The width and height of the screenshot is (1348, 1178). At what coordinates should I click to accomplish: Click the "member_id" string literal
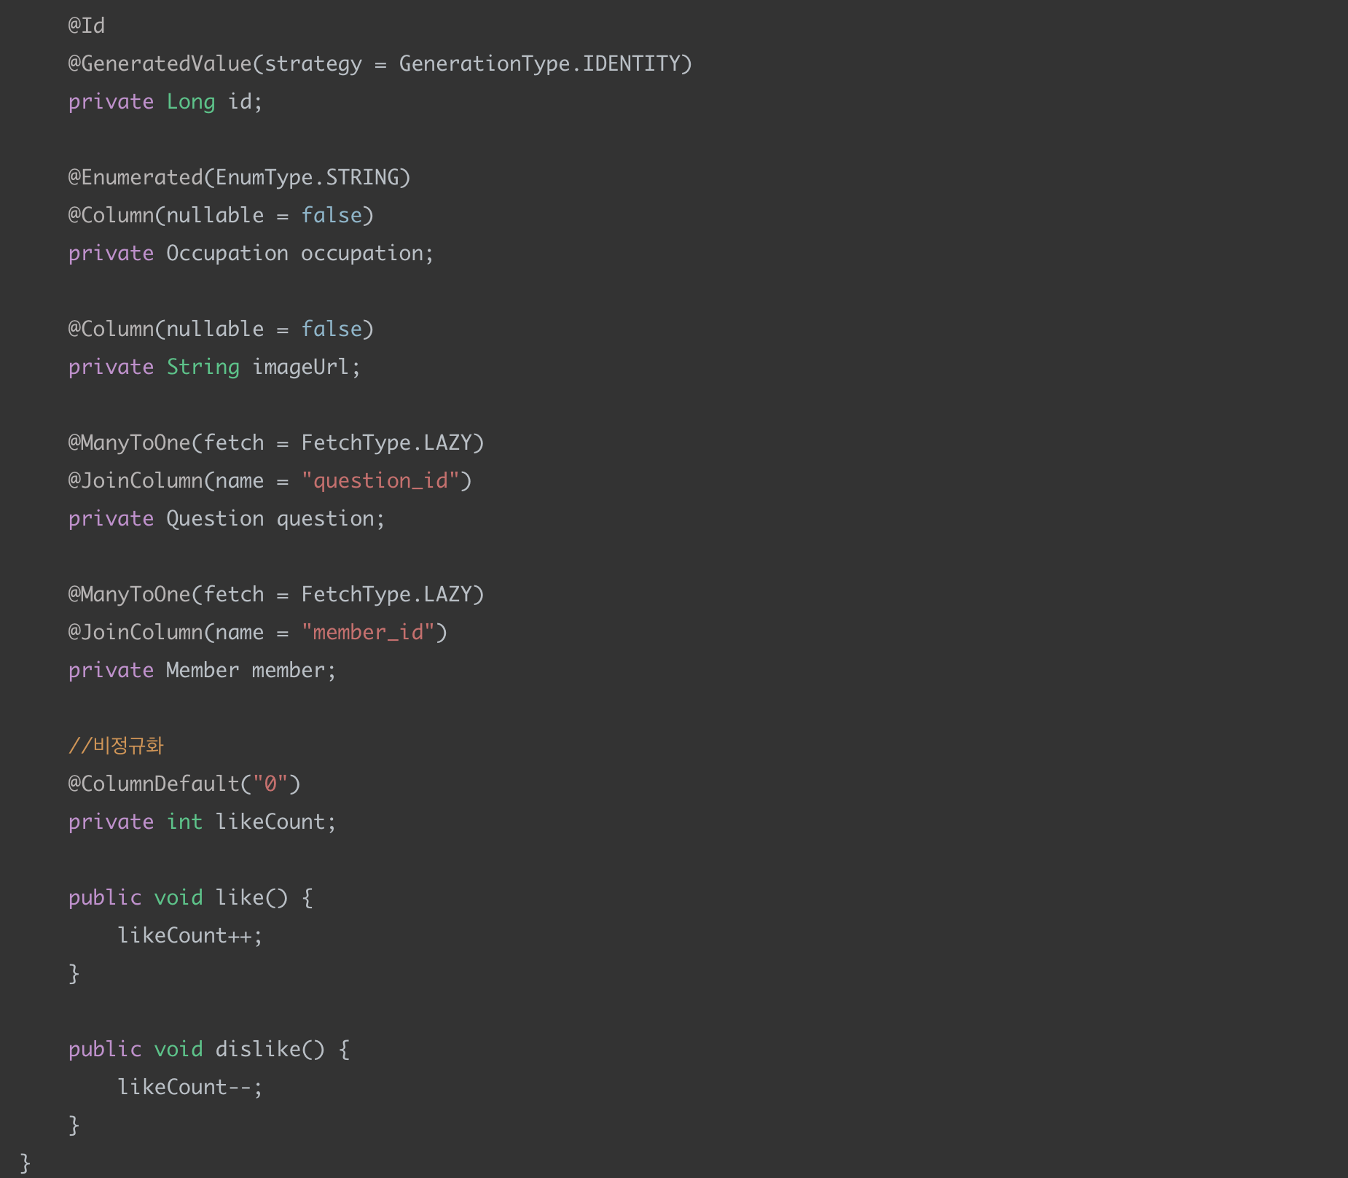pos(368,632)
